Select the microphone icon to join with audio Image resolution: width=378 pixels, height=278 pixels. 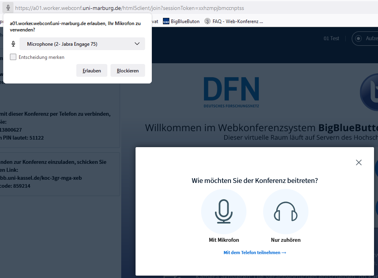[224, 211]
